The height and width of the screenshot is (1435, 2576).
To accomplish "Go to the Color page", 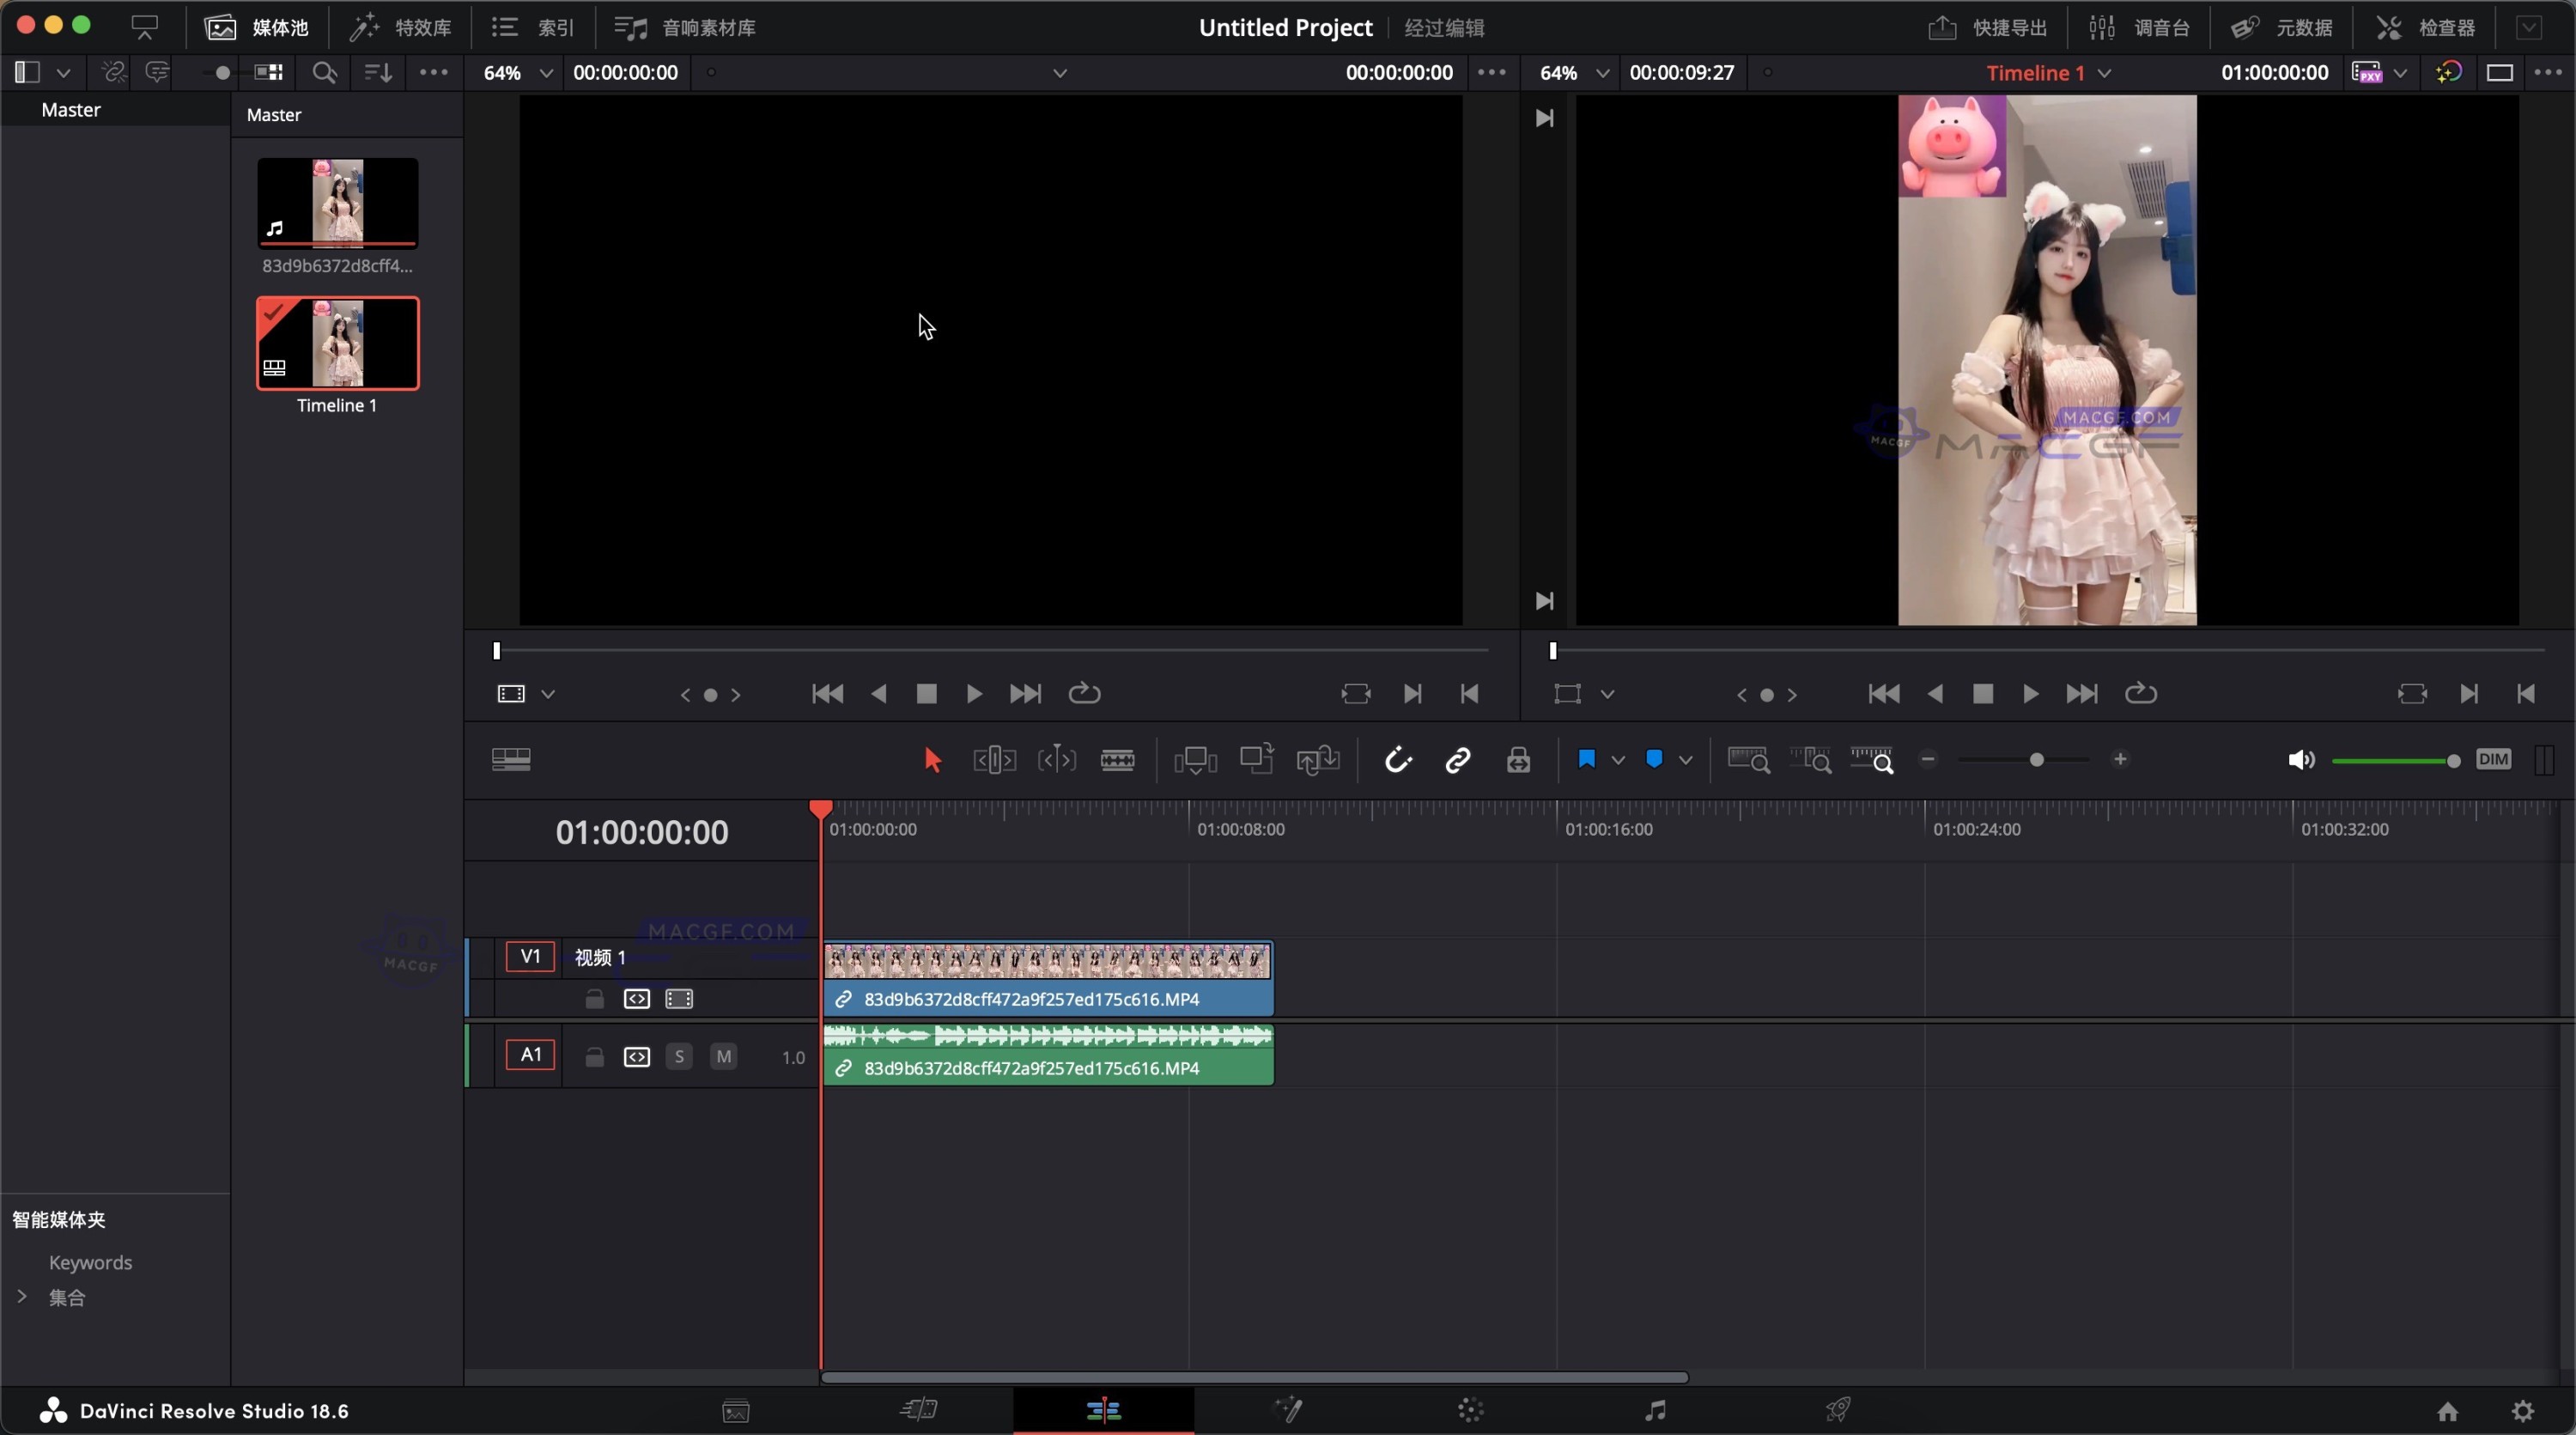I will 1468,1411.
